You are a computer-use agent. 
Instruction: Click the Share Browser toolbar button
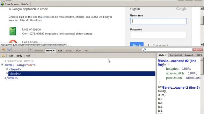pyautogui.click(x=10, y=4)
